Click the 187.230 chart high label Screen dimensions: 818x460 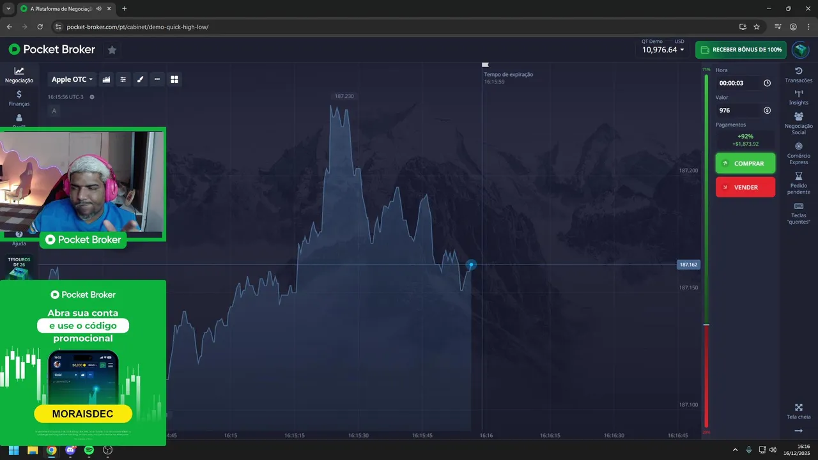[x=344, y=96]
